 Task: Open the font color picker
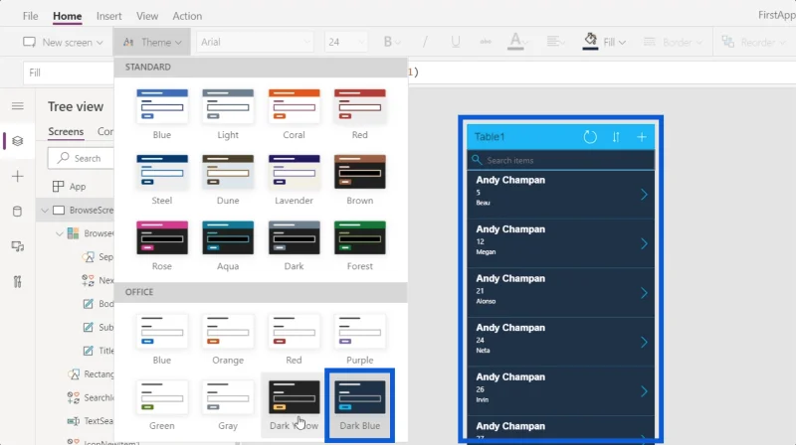[516, 42]
